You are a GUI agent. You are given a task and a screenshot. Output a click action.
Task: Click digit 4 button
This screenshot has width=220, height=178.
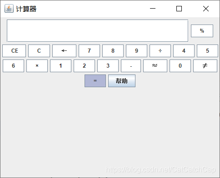(x=184, y=51)
